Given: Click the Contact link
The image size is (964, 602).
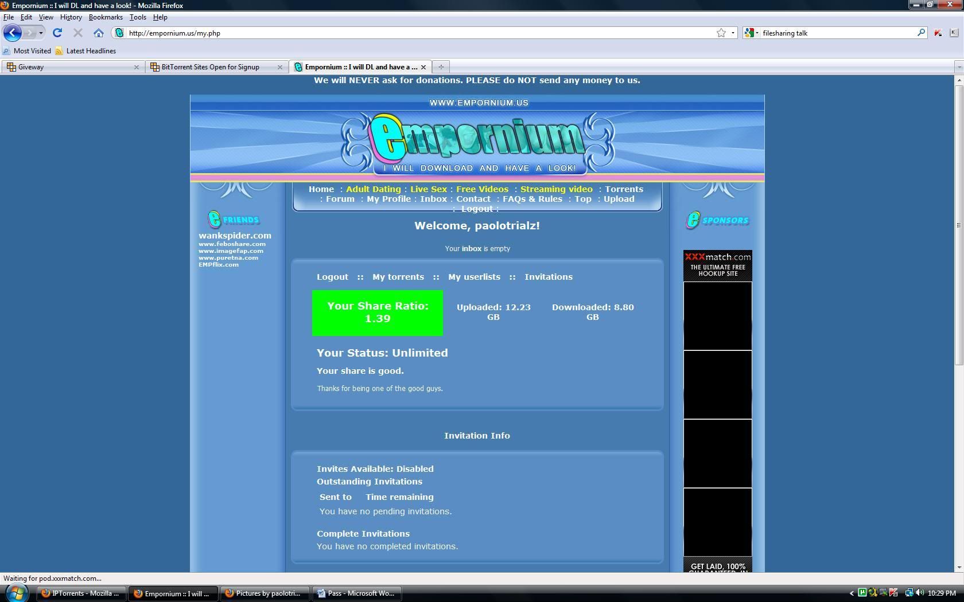Looking at the screenshot, I should coord(473,199).
